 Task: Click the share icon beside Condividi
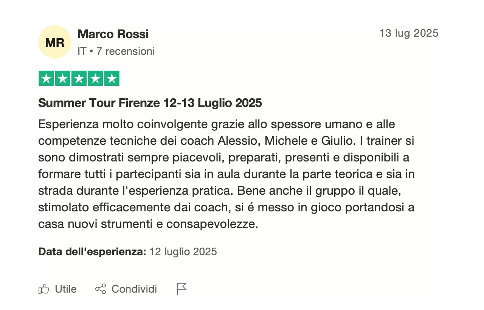coord(101,289)
